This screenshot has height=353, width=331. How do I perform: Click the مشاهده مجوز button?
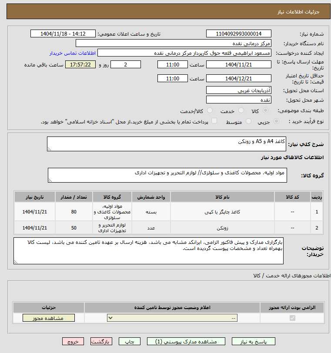pyautogui.click(x=49, y=318)
